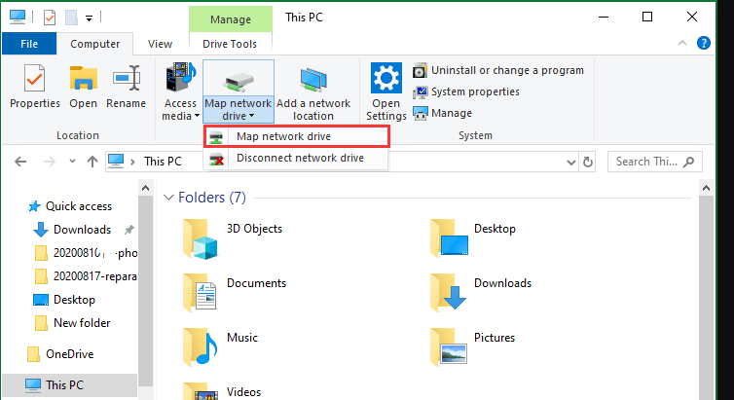Open the File tab
This screenshot has height=400, width=734.
29,44
